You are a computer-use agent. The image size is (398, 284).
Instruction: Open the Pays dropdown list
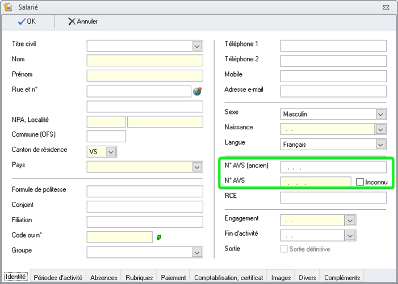[x=197, y=167]
